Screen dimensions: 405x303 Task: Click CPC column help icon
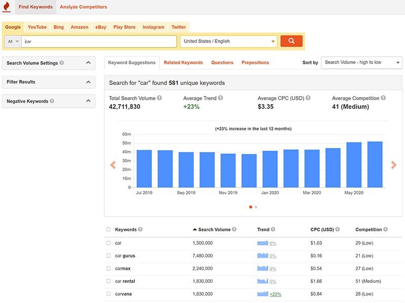(337, 229)
